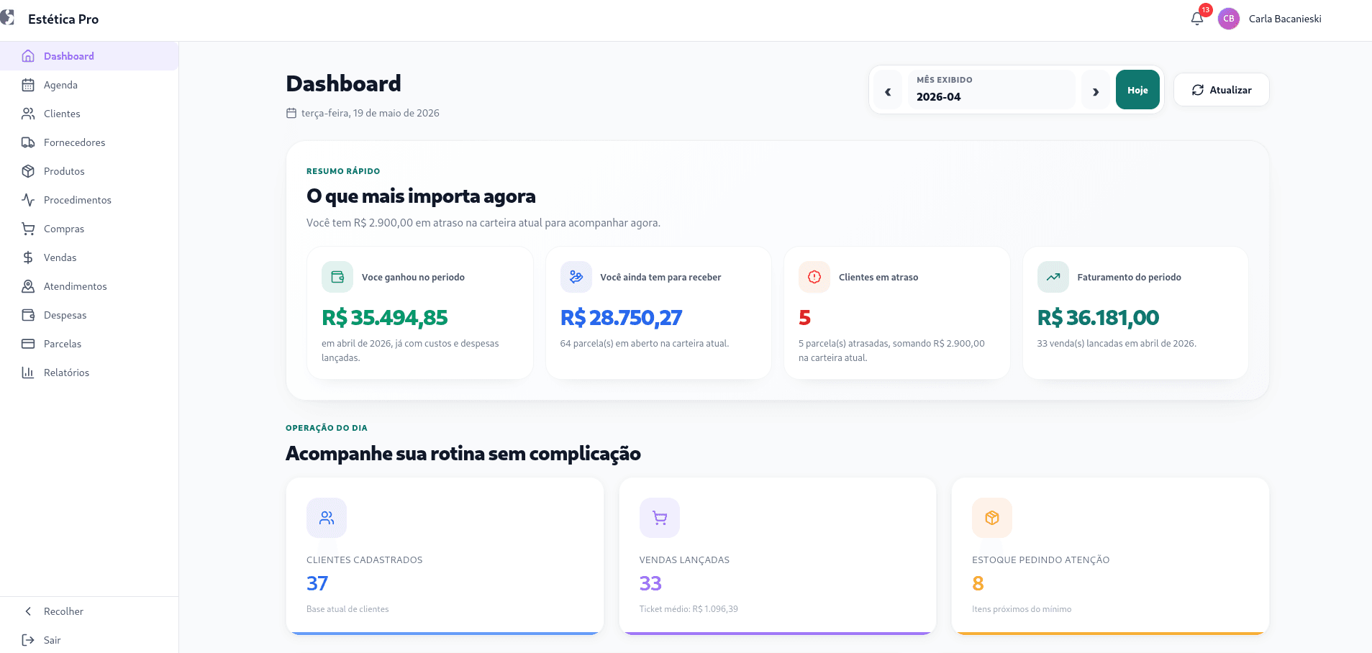1372x653 pixels.
Task: Click the Despesas wallet icon in sidebar
Action: (x=28, y=315)
